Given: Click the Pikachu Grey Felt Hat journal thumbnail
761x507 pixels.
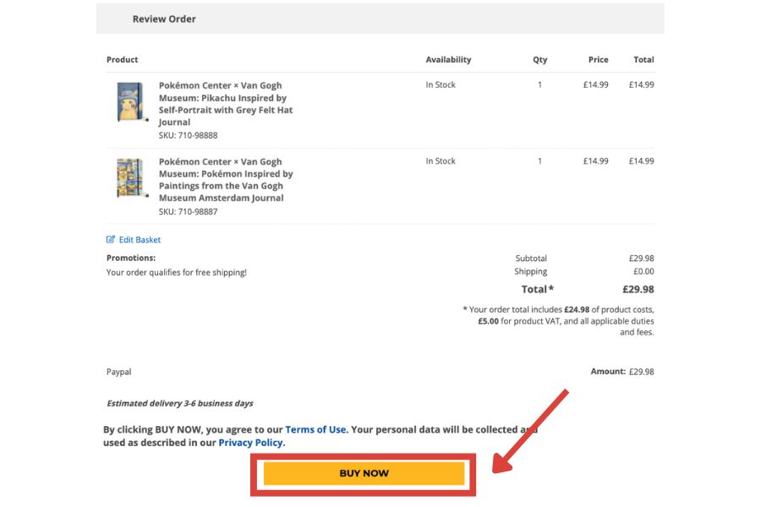Looking at the screenshot, I should 131,102.
